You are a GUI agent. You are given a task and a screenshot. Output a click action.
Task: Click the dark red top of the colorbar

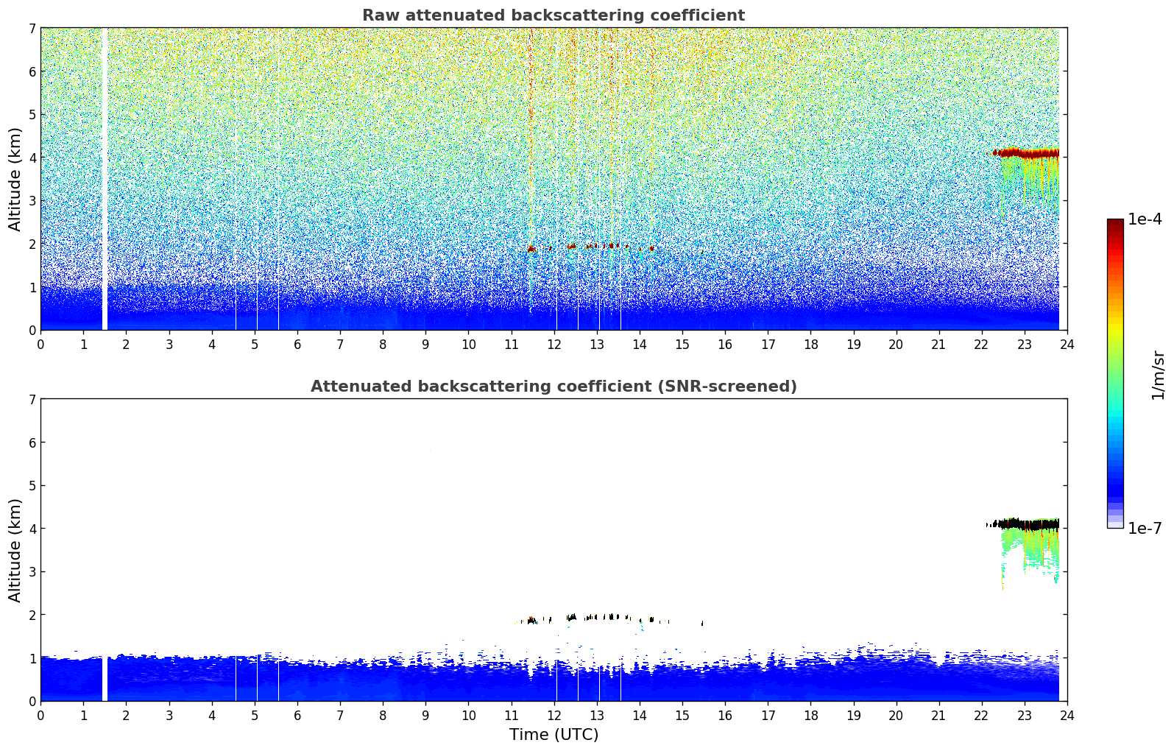pyautogui.click(x=1115, y=225)
